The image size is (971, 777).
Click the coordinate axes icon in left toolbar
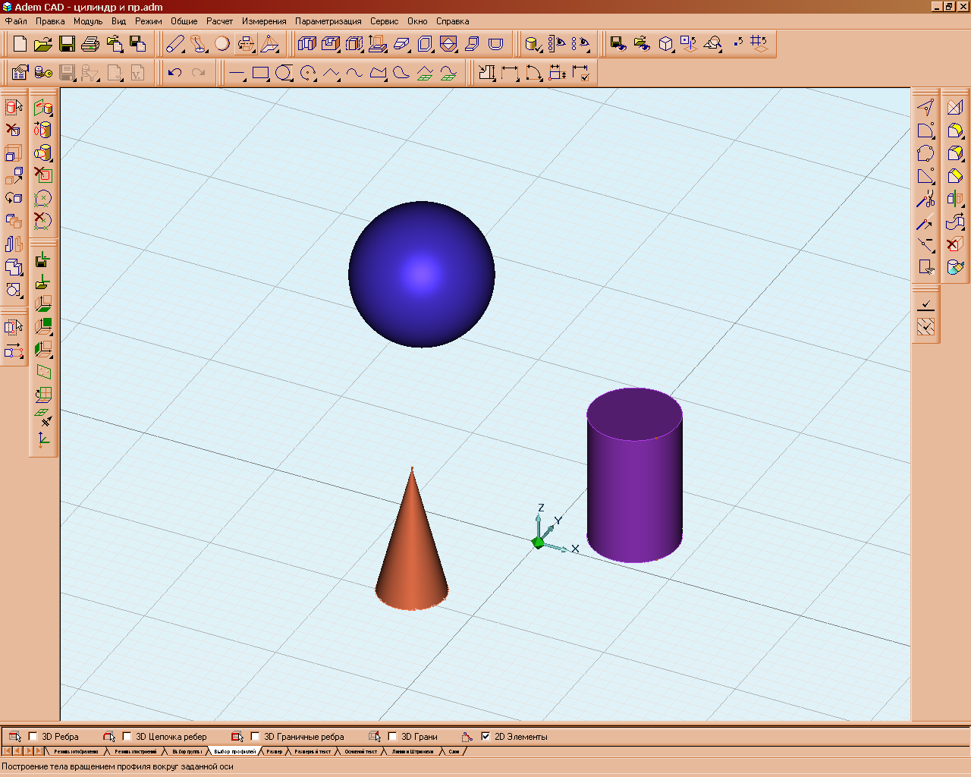(x=43, y=439)
